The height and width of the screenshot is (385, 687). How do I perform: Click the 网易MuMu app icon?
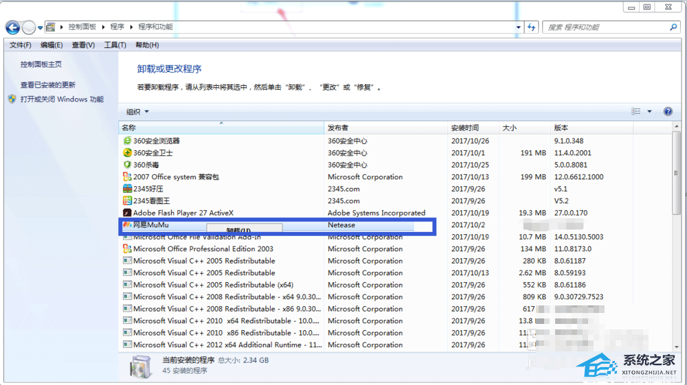pos(127,225)
